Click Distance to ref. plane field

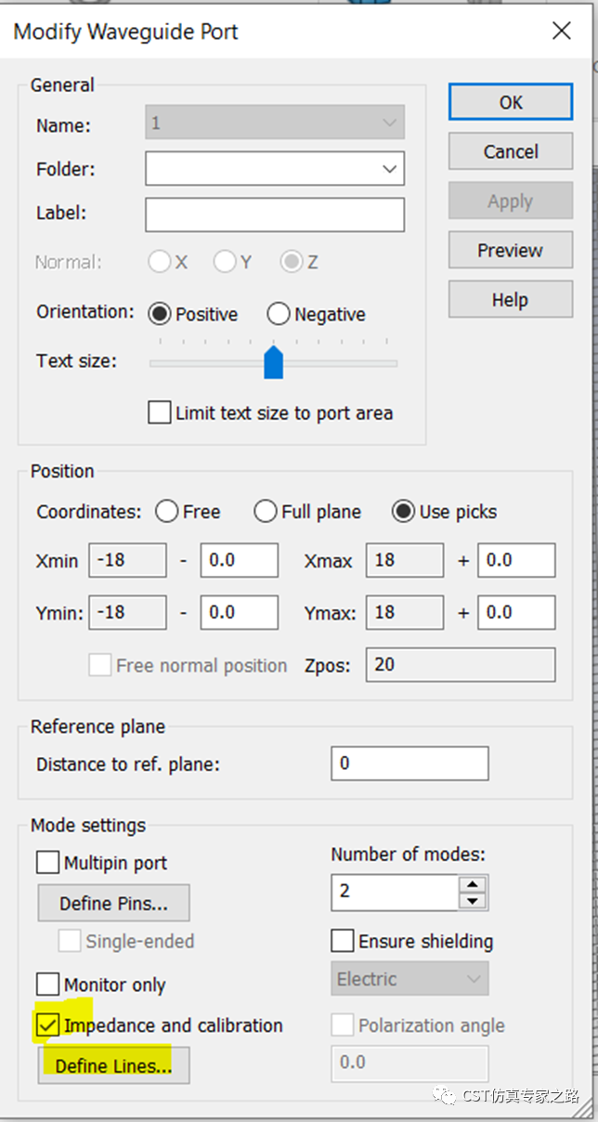(409, 763)
